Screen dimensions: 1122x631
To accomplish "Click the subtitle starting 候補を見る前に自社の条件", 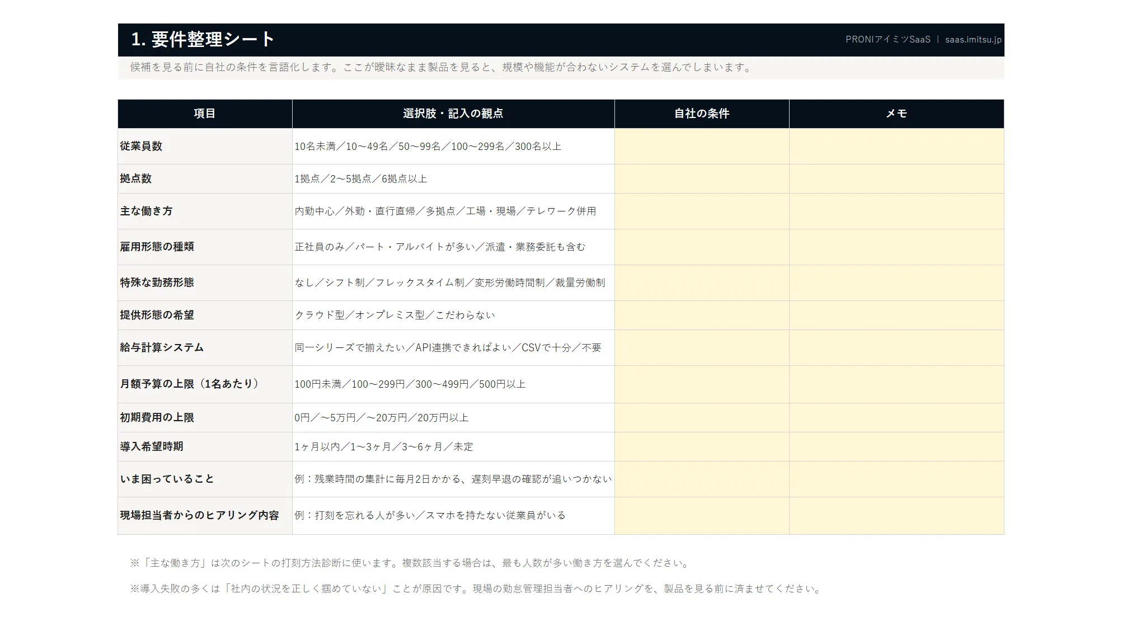I will tap(442, 67).
